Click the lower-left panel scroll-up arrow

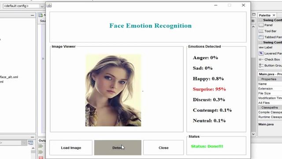click(33, 148)
